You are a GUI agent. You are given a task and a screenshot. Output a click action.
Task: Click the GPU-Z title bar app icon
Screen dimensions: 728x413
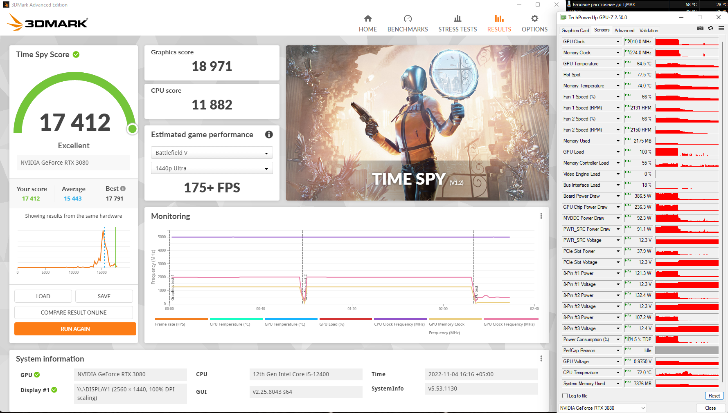(563, 18)
